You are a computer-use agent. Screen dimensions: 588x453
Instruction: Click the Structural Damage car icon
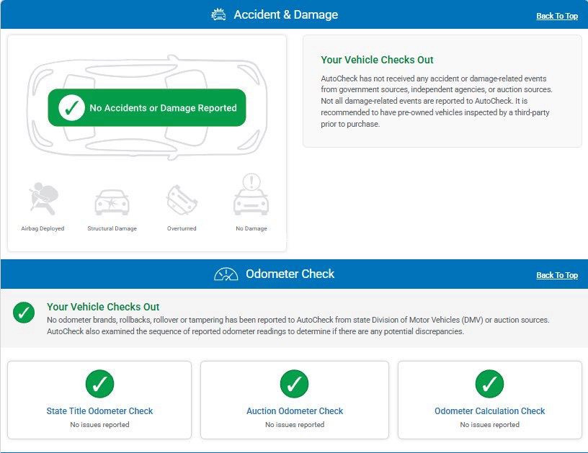click(x=112, y=202)
